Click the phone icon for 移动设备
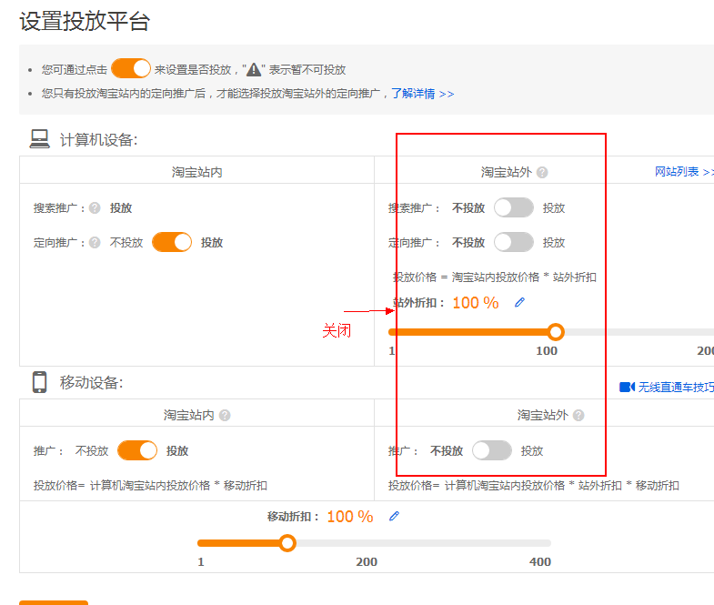714x605 pixels. pos(40,382)
